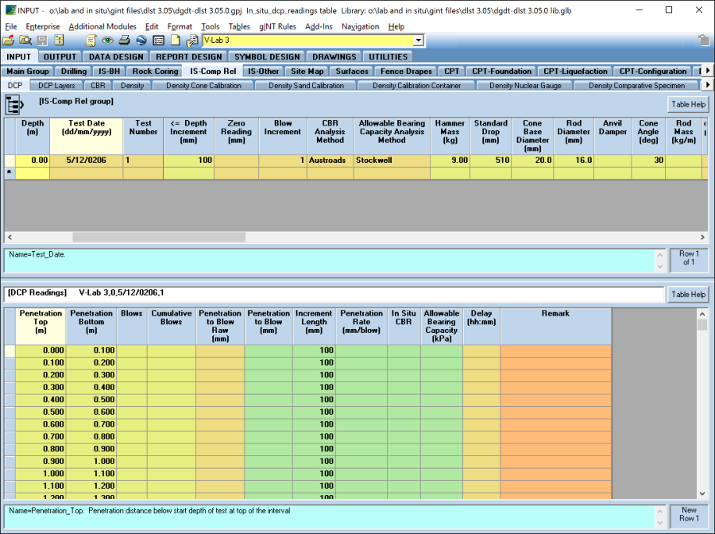Click the printer icon in toolbar
Viewport: 715px width, 534px height.
[x=125, y=41]
